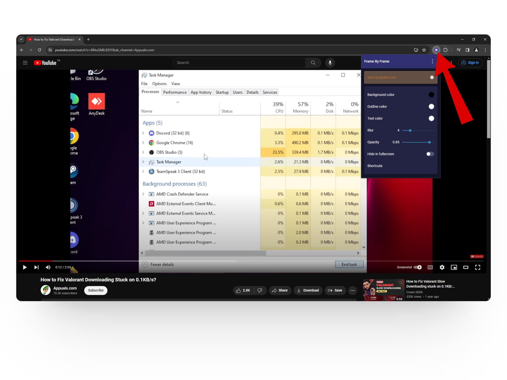Enter fullscreen video mode
Viewport: 507px width, 380px height.
click(477, 267)
